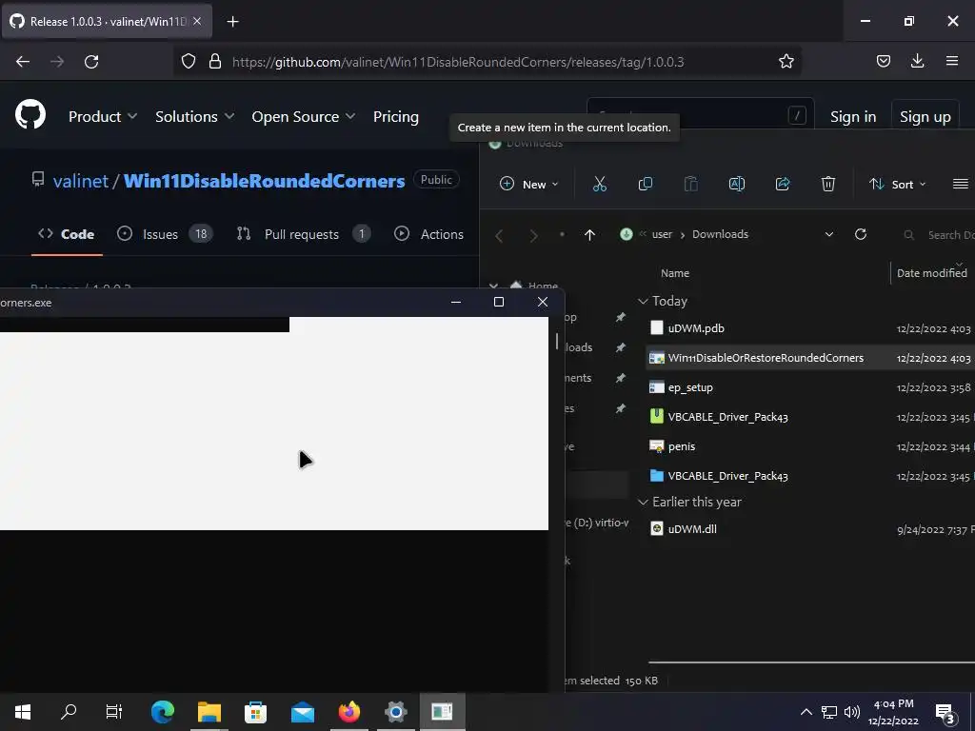Click Sign in on GitHub

(852, 117)
